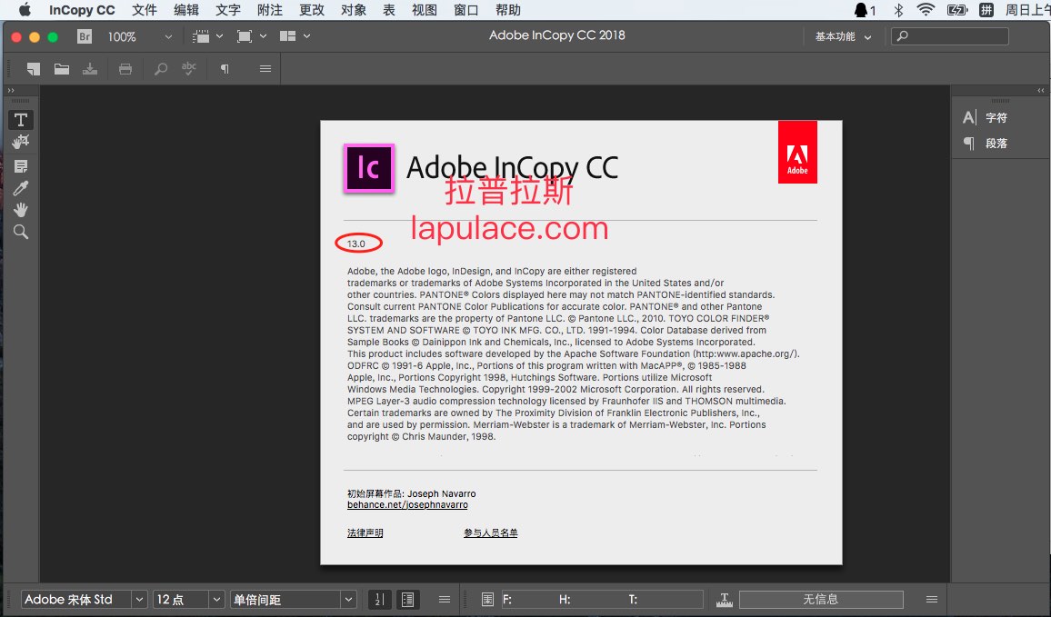The height and width of the screenshot is (617, 1051).
Task: Click the battery status icon
Action: [x=957, y=10]
